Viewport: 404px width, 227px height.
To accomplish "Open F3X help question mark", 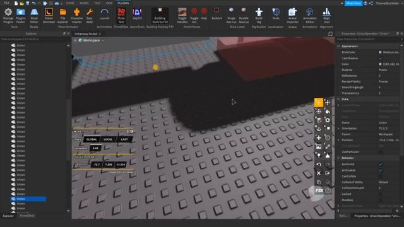I will [x=328, y=190].
